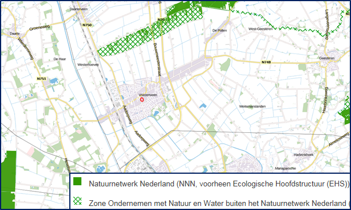The height and width of the screenshot is (210, 351).
Task: Click the Daarleveen place label
Action: pyautogui.click(x=79, y=9)
